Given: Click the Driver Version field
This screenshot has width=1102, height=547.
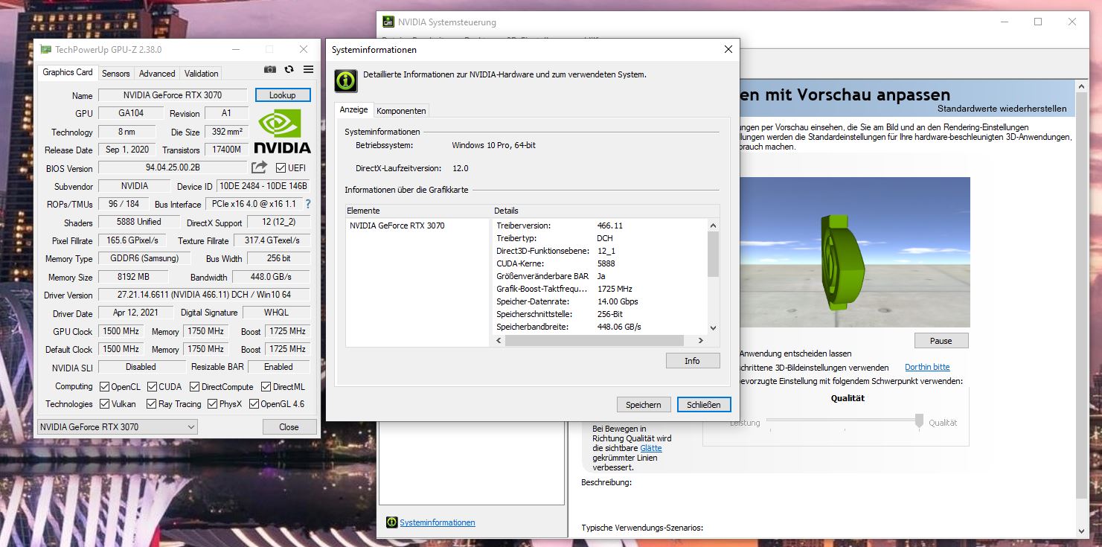Looking at the screenshot, I should pos(204,295).
